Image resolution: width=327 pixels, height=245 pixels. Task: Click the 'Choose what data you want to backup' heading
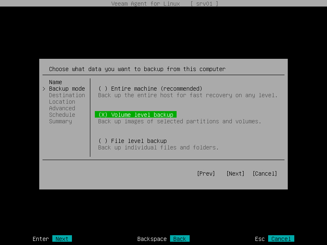point(137,69)
